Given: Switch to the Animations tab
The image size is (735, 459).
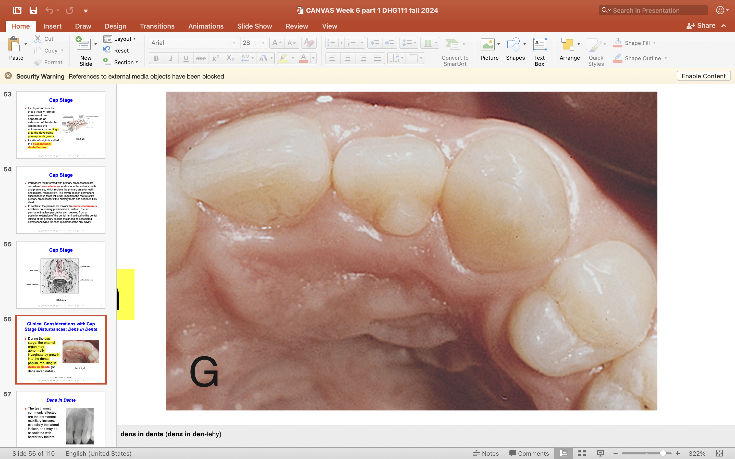Looking at the screenshot, I should (206, 26).
